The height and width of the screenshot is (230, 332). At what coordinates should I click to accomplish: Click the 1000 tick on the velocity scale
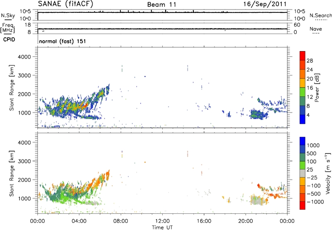[x=313, y=145]
